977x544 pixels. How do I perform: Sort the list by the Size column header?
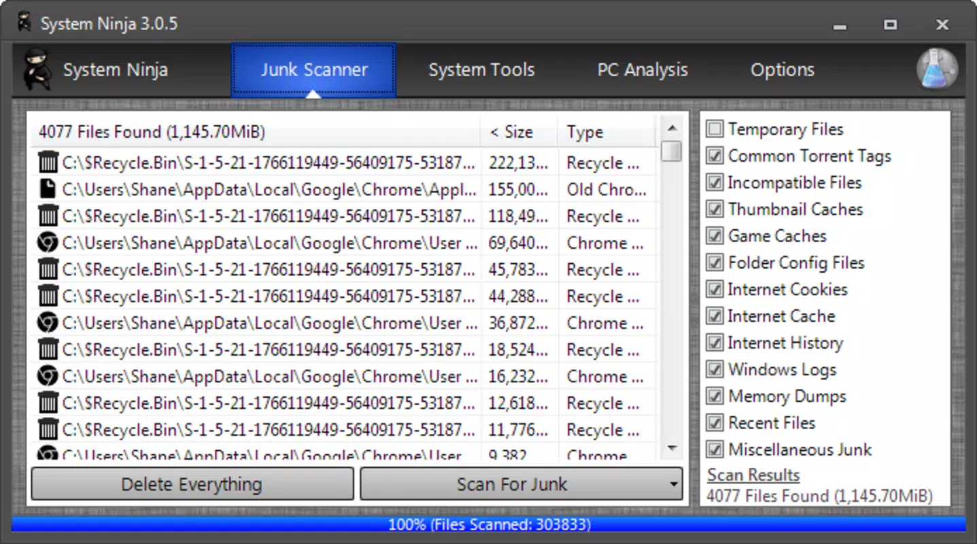(519, 132)
